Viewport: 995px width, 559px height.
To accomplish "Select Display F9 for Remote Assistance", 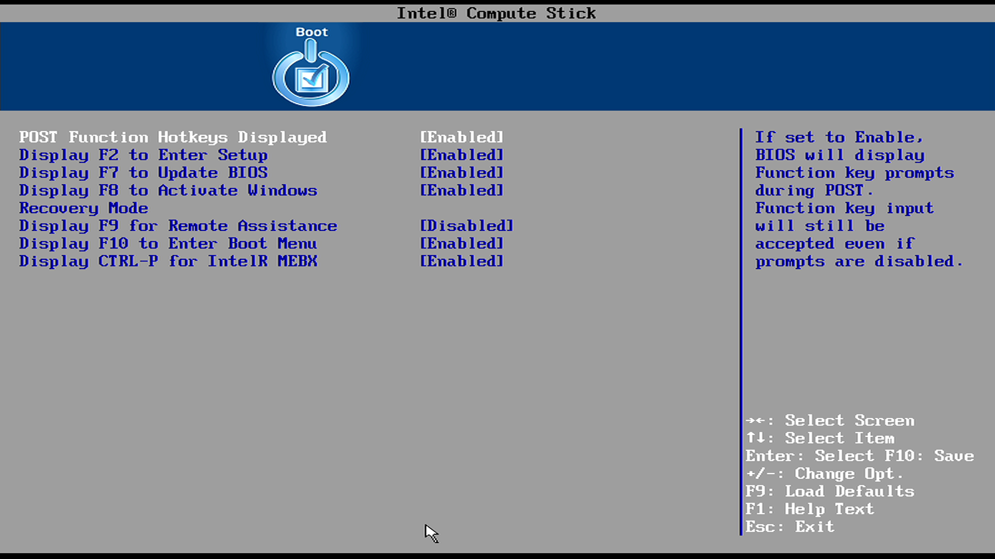I will point(178,226).
